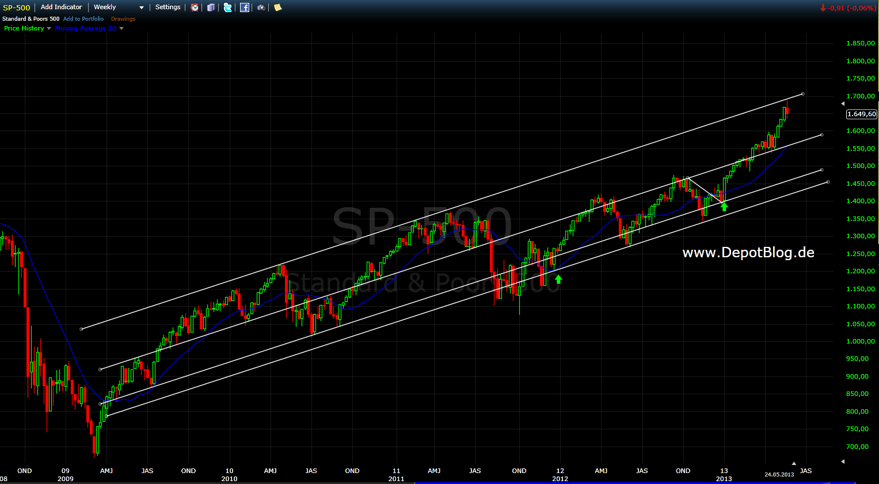Click the current price label 1.649,60
Viewport: 879px width, 484px height.
coord(861,114)
